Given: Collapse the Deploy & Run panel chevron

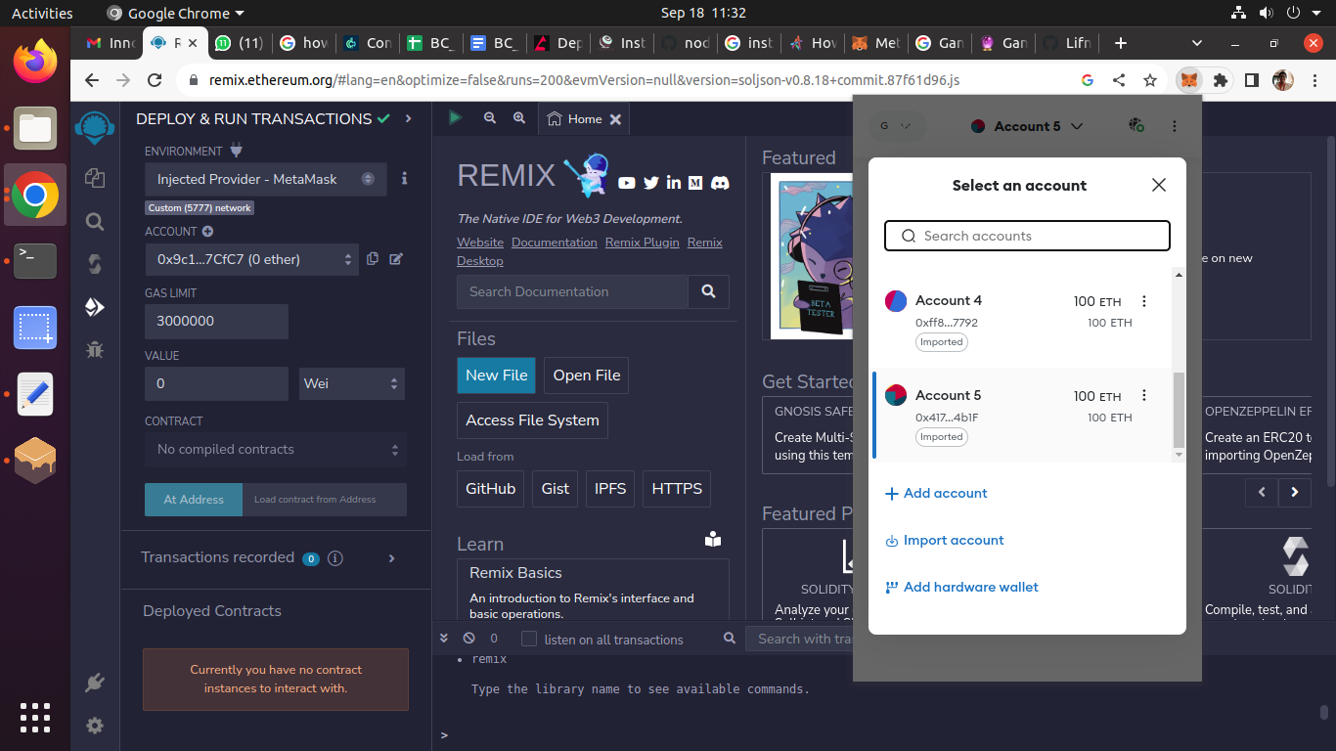Looking at the screenshot, I should coord(408,118).
